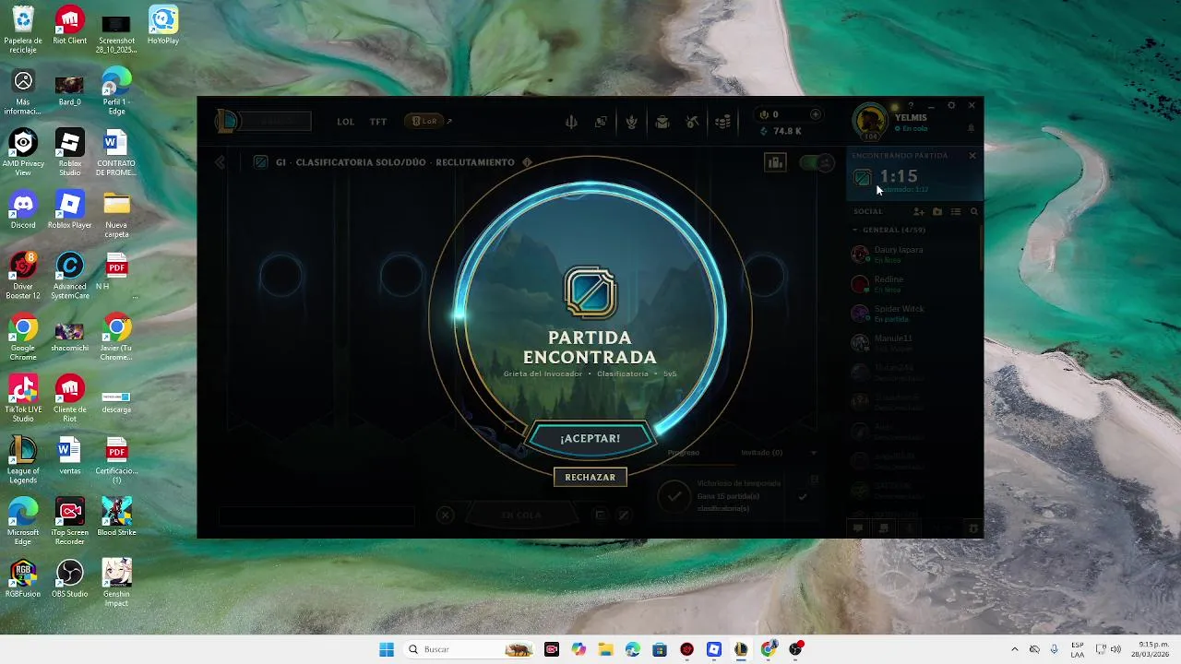Open the League of Legends taskbar icon

click(x=741, y=649)
